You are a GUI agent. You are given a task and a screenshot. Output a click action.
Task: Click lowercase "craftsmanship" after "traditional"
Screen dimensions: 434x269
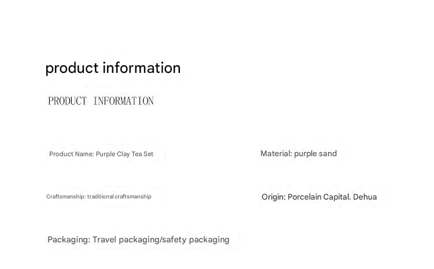(133, 197)
